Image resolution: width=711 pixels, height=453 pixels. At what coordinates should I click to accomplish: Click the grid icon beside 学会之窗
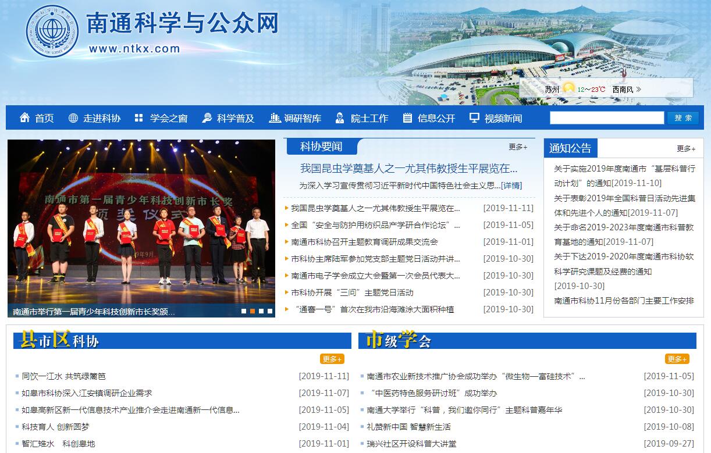coord(139,118)
